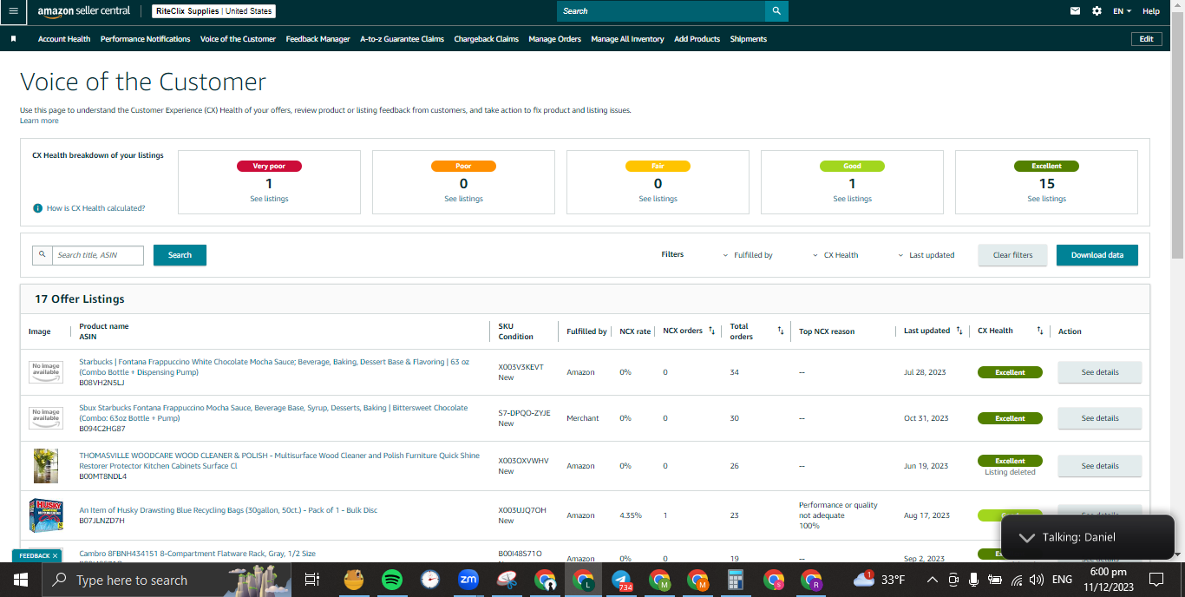The height and width of the screenshot is (597, 1185).
Task: Open Manage All Inventory menu item
Action: click(x=627, y=39)
